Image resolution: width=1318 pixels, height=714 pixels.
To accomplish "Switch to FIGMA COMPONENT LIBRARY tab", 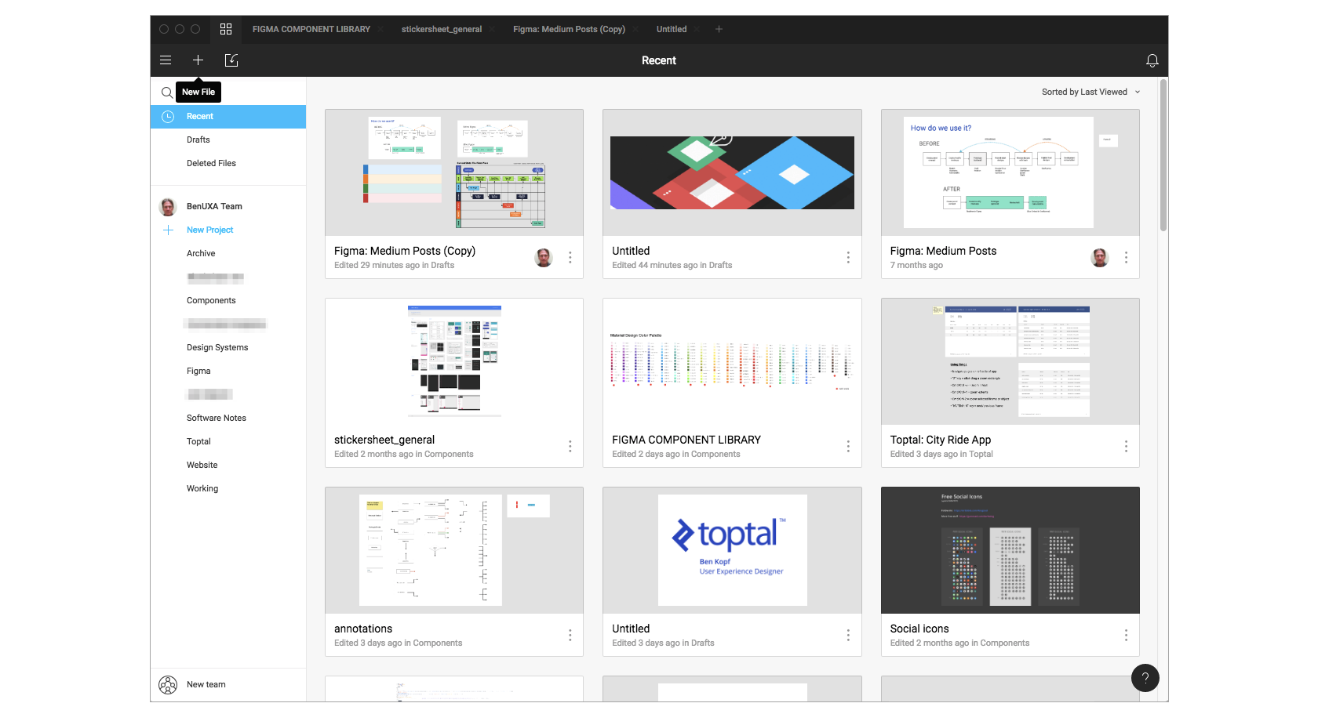I will tap(311, 29).
